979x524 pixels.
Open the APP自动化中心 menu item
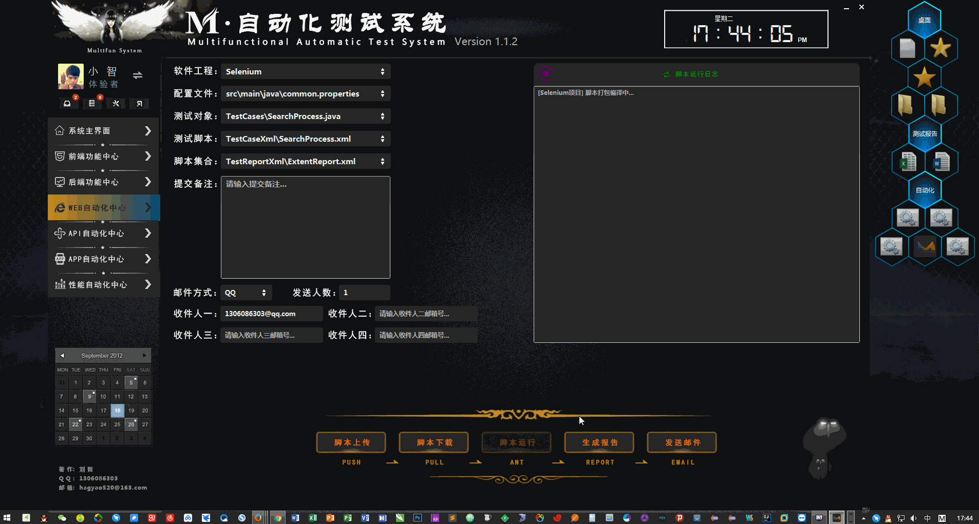(x=103, y=259)
